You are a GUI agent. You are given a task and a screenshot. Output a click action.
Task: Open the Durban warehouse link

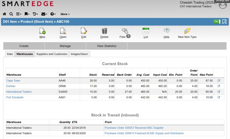click(x=11, y=86)
